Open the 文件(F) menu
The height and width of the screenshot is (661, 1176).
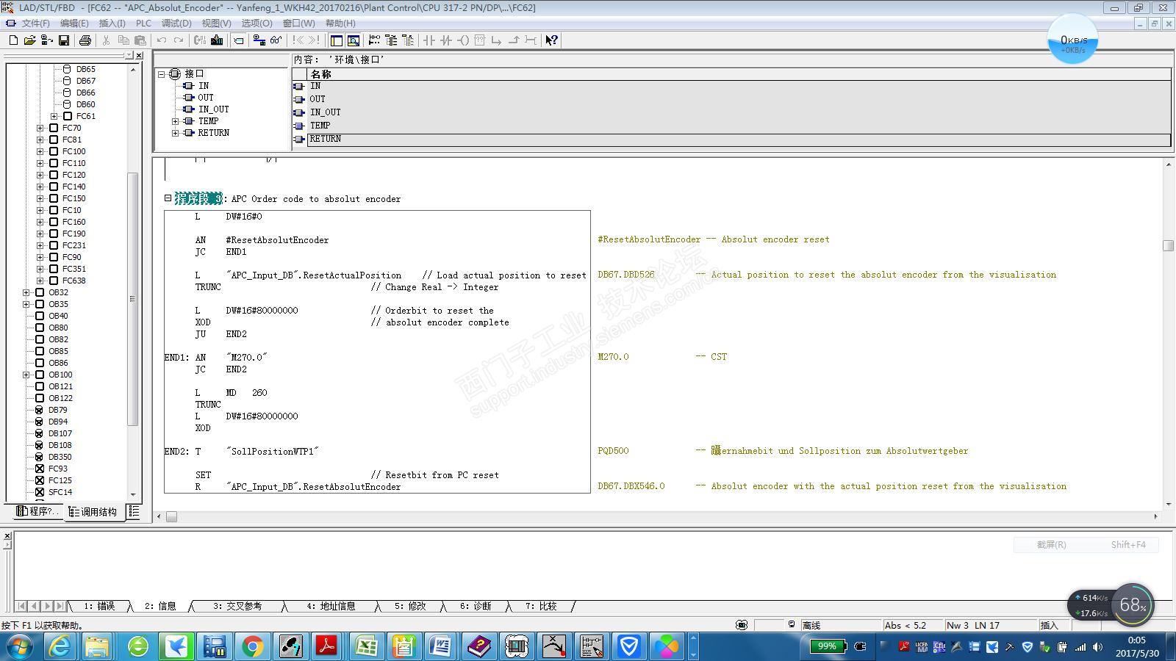tap(35, 24)
